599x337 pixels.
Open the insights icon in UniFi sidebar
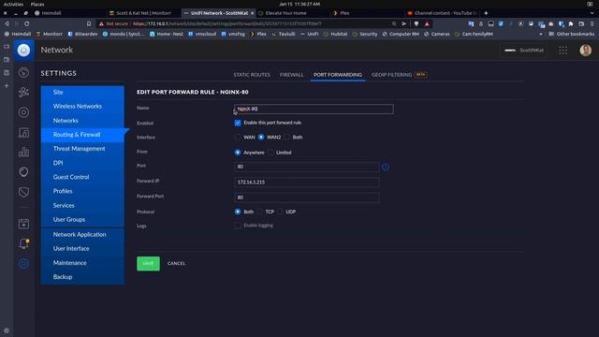coord(23,172)
